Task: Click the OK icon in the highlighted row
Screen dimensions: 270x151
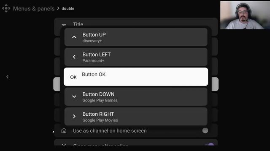Action: click(x=73, y=77)
